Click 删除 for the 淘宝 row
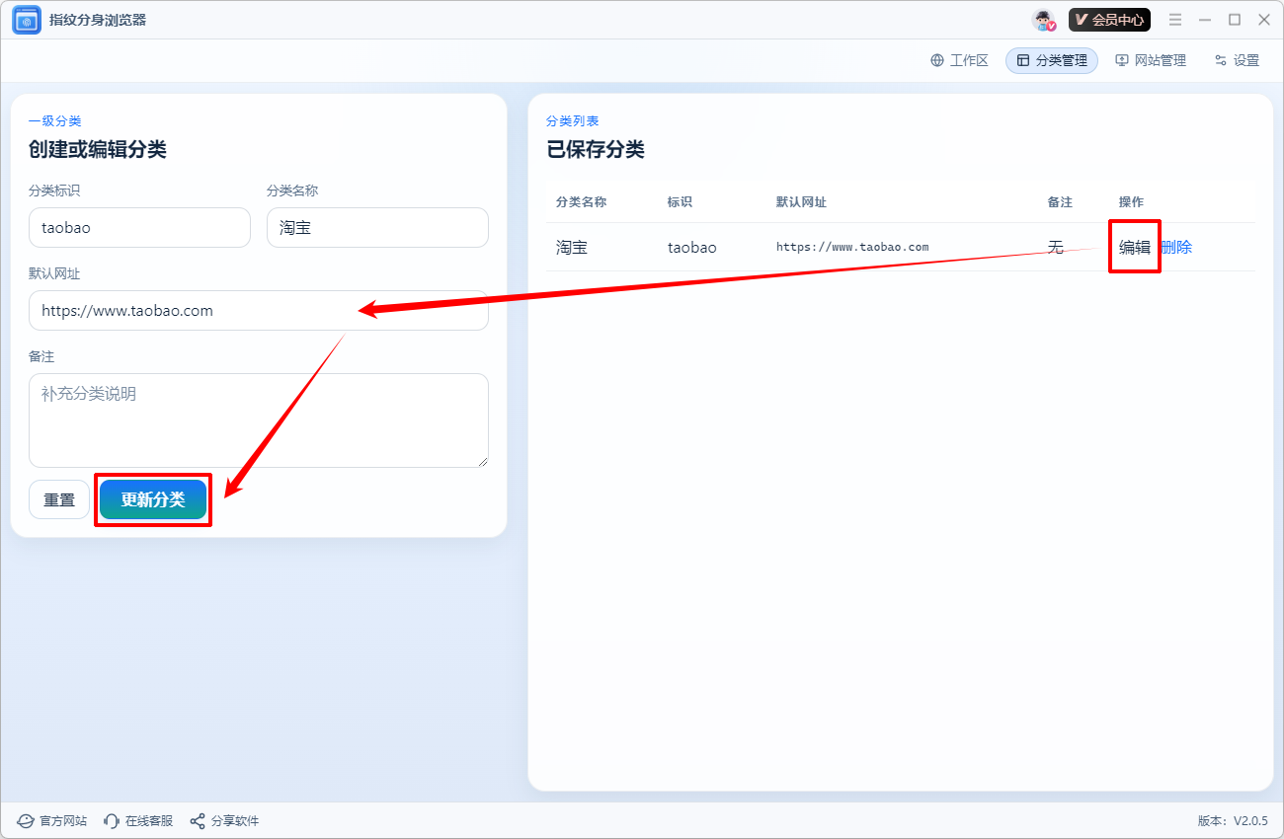Viewport: 1284px width, 839px height. [x=1176, y=247]
